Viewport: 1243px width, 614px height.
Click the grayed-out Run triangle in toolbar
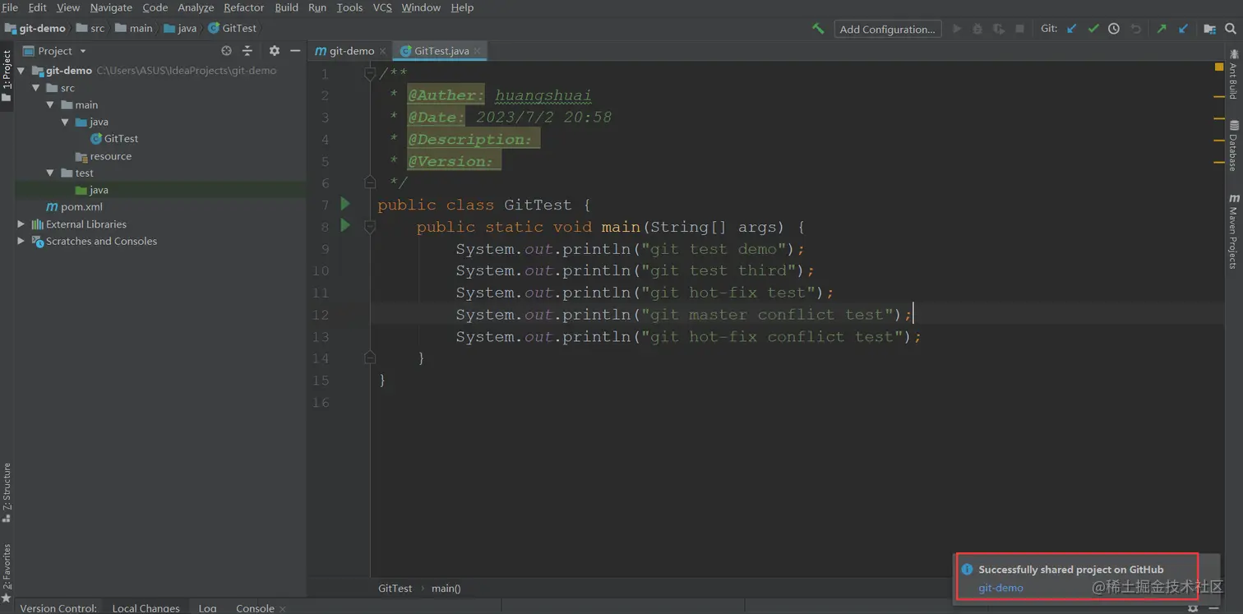[957, 29]
